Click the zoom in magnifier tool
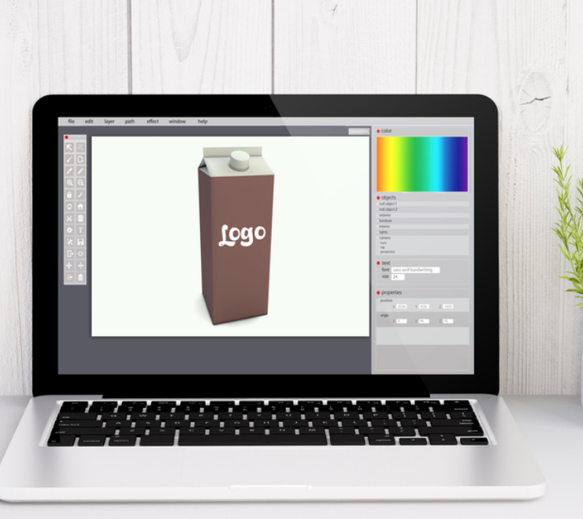The height and width of the screenshot is (519, 583). pyautogui.click(x=69, y=183)
